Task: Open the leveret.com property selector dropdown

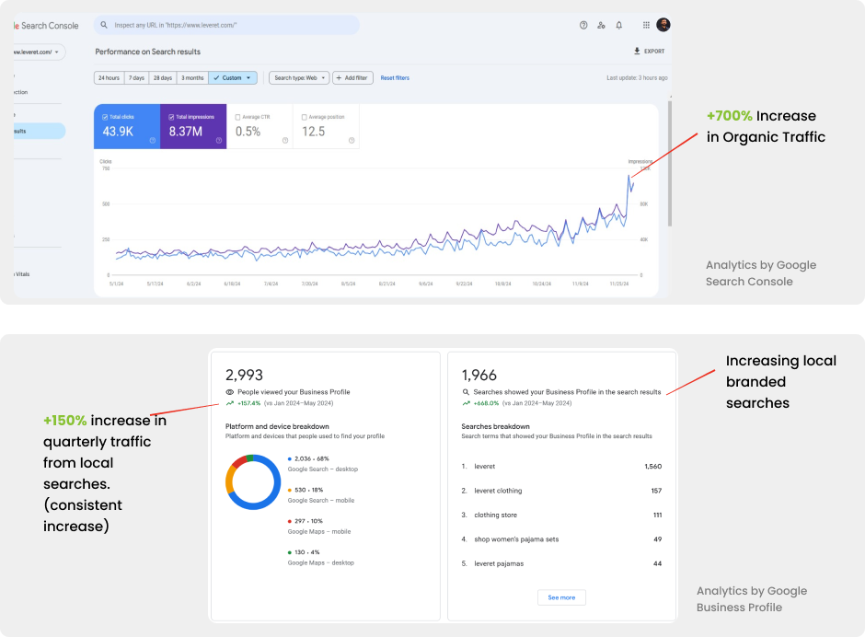Action: 35,52
